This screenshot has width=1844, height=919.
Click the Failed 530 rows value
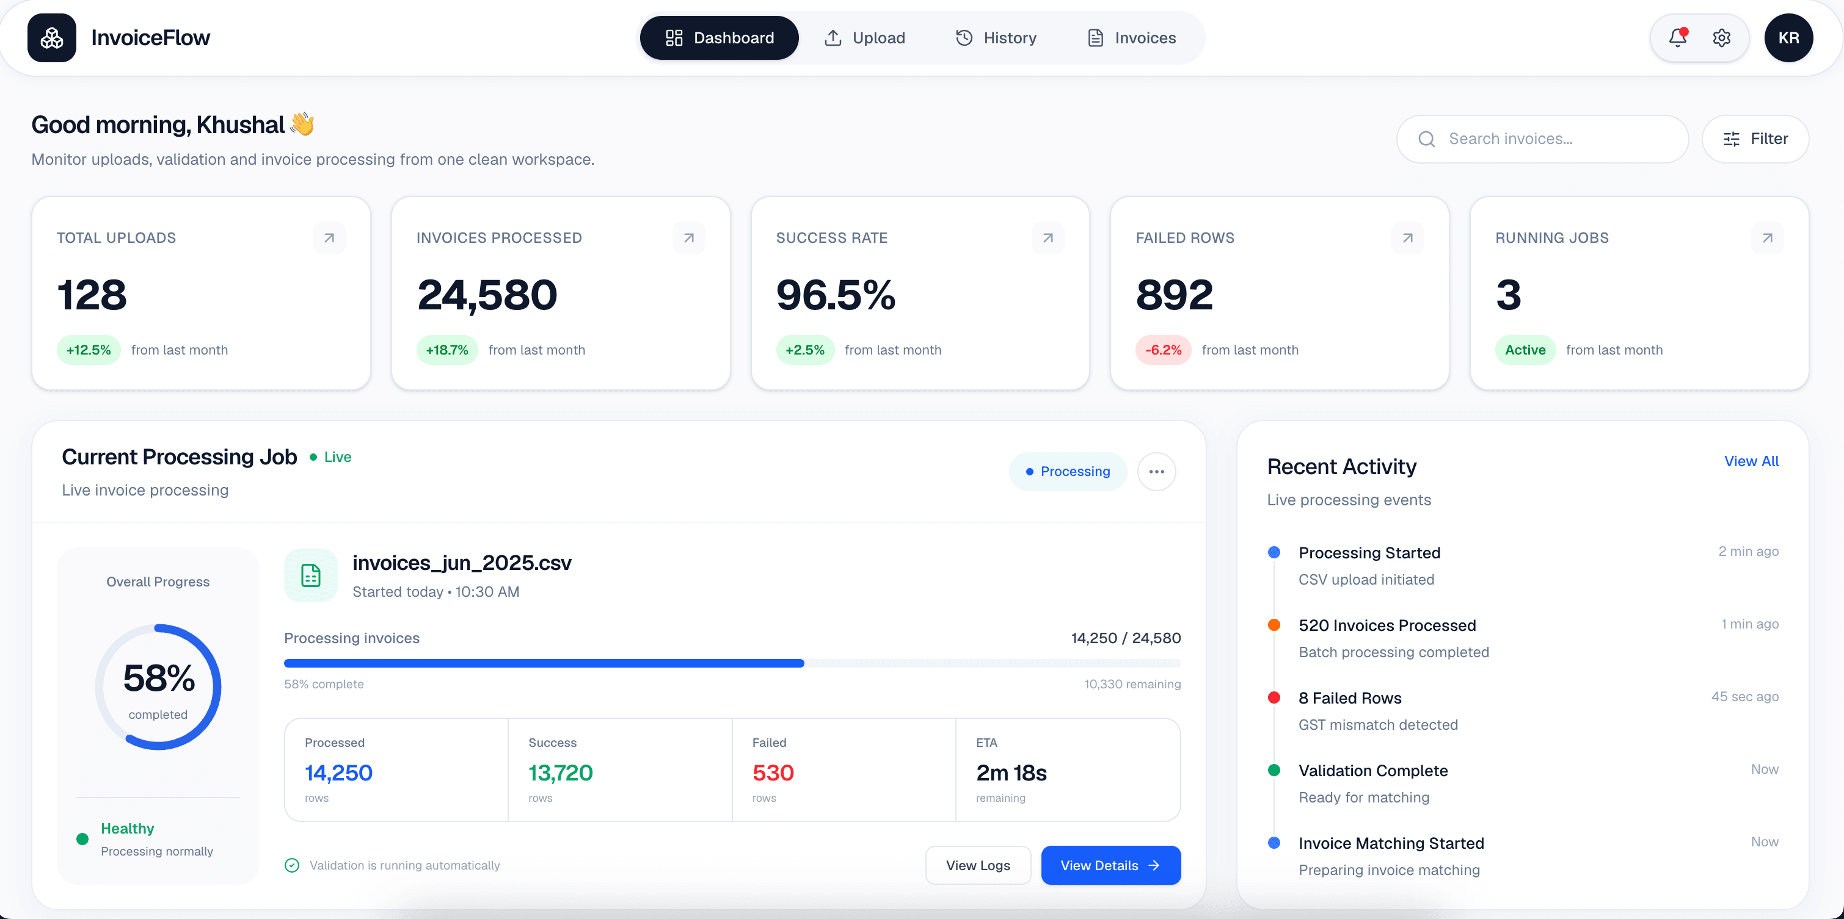(x=773, y=773)
